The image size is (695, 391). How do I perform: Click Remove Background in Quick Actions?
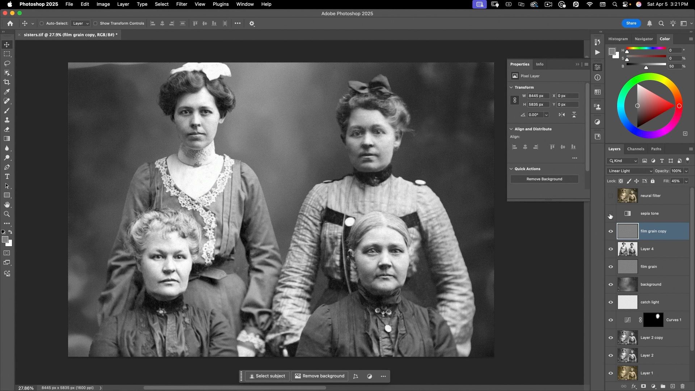point(544,179)
